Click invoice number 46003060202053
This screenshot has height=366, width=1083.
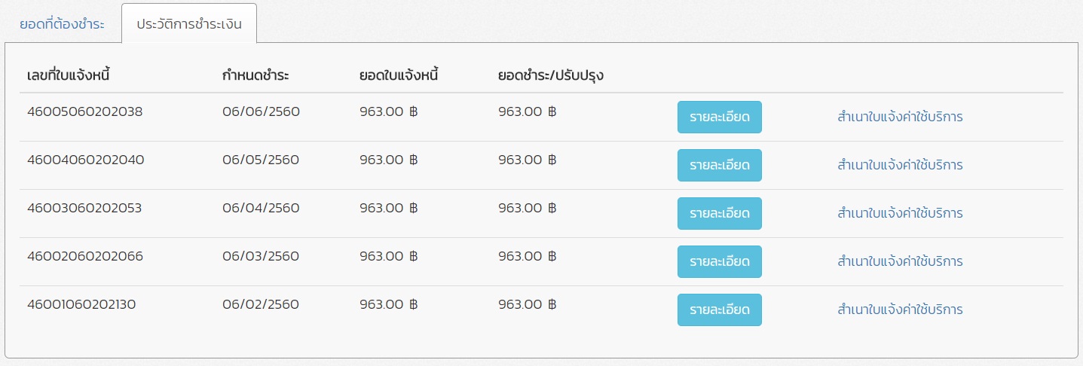(x=84, y=208)
